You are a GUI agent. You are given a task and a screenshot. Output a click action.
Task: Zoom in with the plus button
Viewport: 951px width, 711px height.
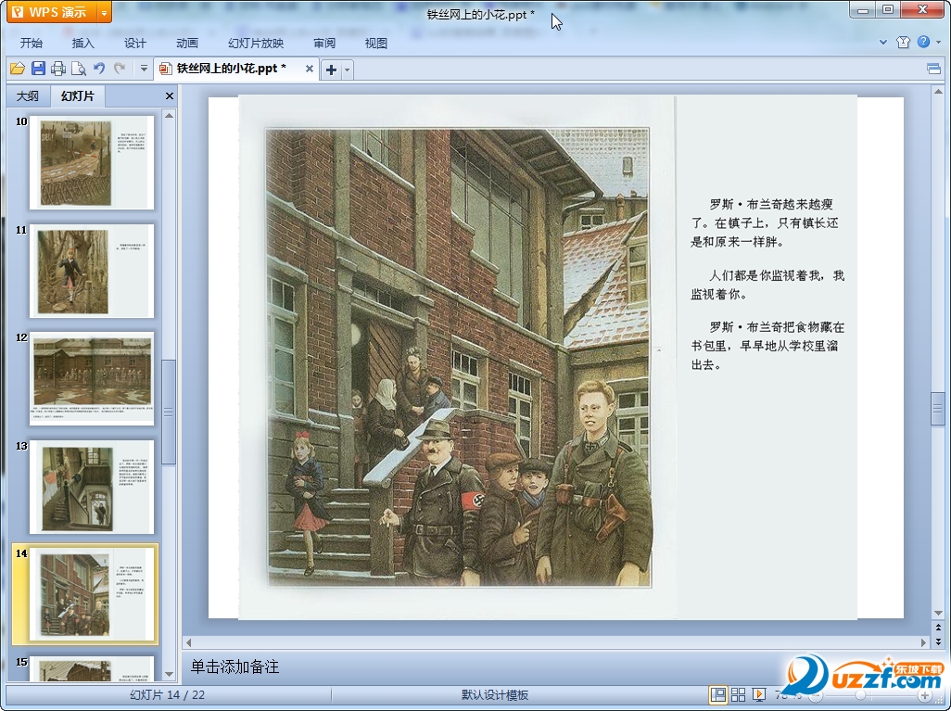point(925,695)
